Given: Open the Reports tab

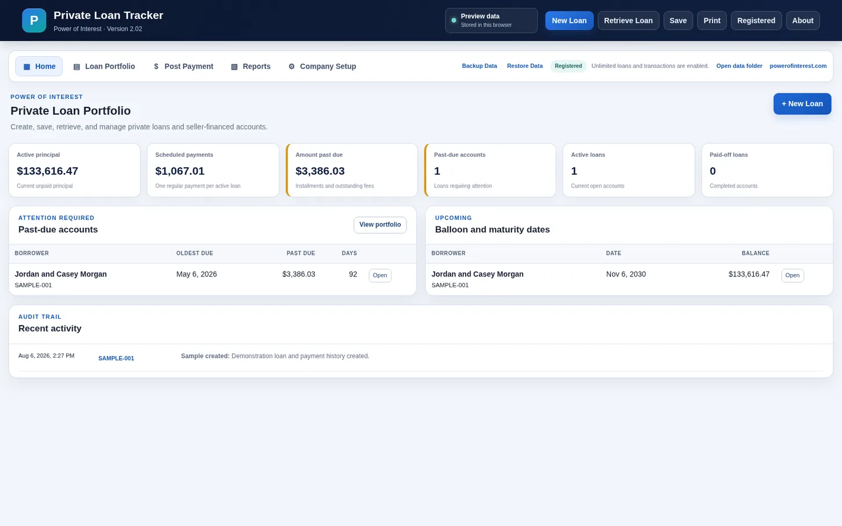Looking at the screenshot, I should point(251,66).
